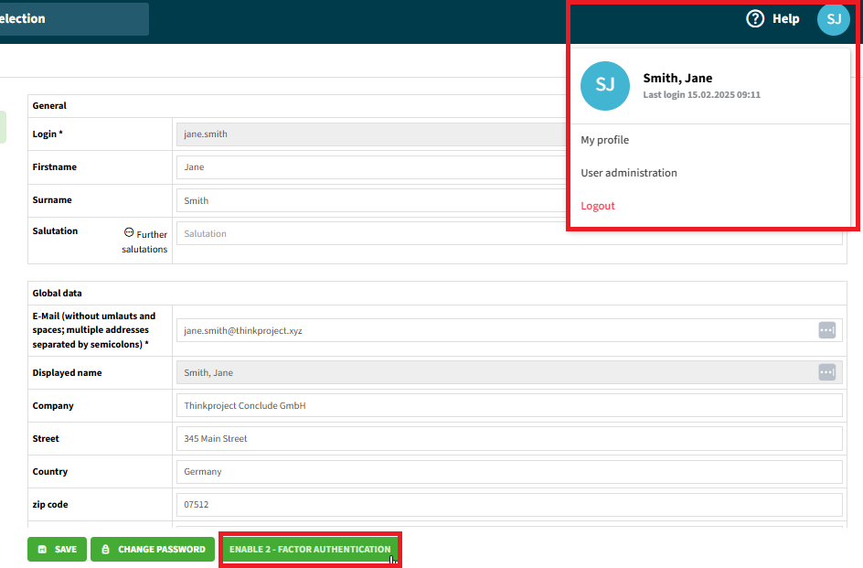Enable 2-factor authentication button
Viewport: 863px width, 568px height.
pyautogui.click(x=310, y=549)
